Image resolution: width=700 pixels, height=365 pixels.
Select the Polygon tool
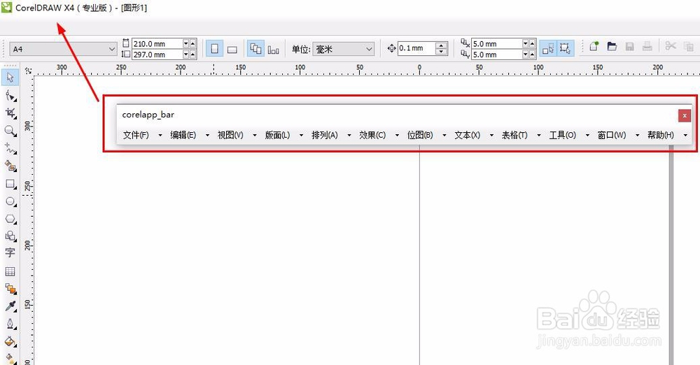(10, 219)
